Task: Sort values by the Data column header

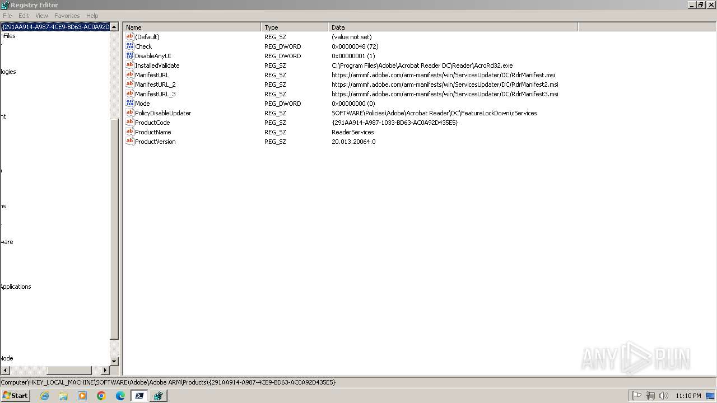Action: pos(453,27)
